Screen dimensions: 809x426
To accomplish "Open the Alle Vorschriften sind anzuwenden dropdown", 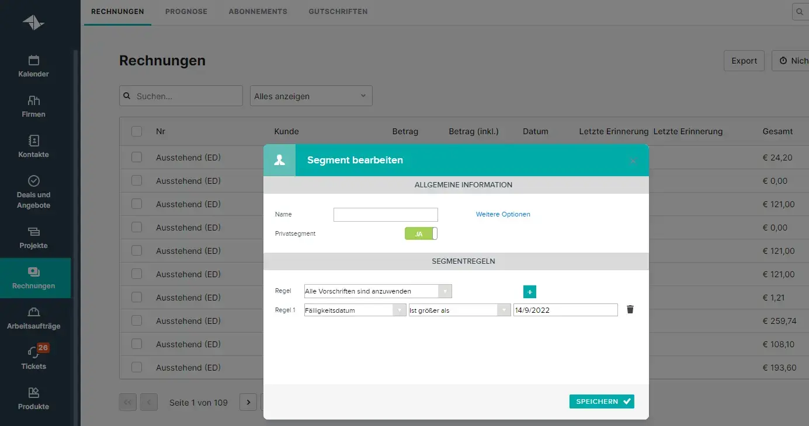I will (x=378, y=291).
